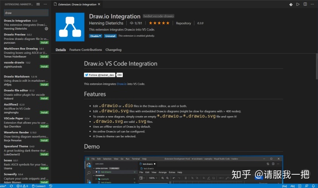Image resolution: width=318 pixels, height=188 pixels.
Task: Click the history clock icon in status bar
Action: (51, 186)
